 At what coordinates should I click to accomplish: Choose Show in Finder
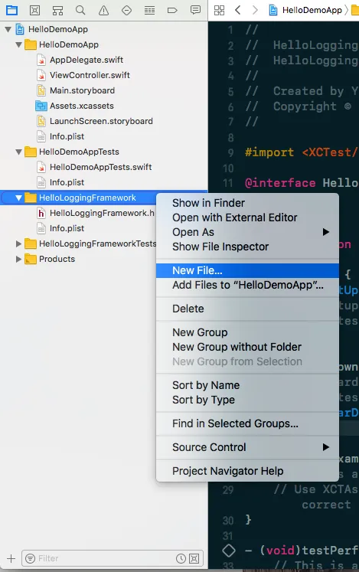tap(247, 203)
